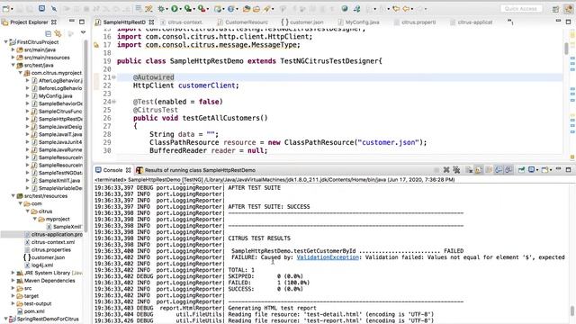Screen dimensions: 576x324
Task: Minimize the Project Explorer view
Action: coord(72,22)
